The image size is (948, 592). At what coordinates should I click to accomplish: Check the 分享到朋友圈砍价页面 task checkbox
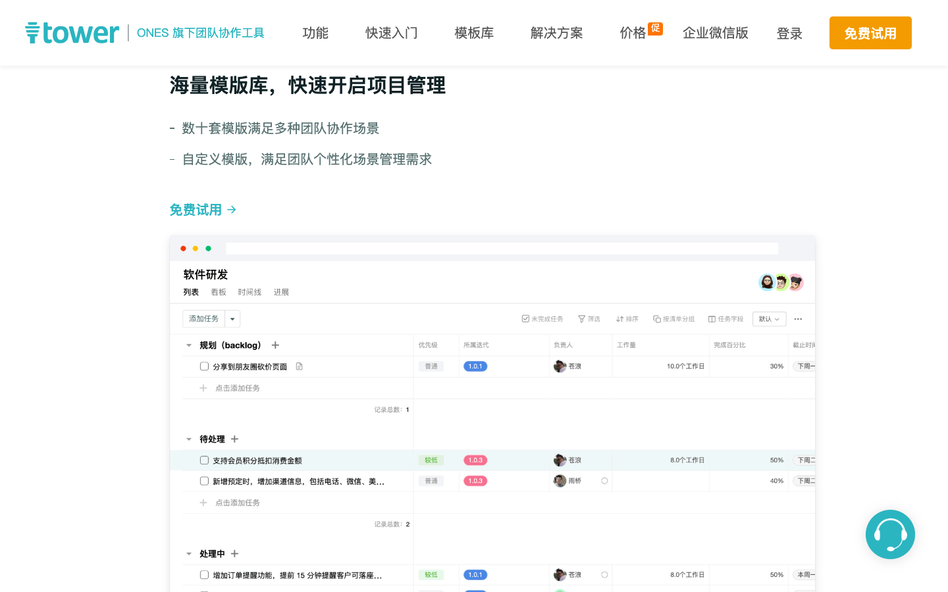pyautogui.click(x=204, y=366)
